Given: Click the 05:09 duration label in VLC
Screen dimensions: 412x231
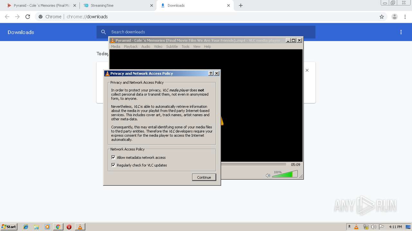Looking at the screenshot, I should point(295,165).
